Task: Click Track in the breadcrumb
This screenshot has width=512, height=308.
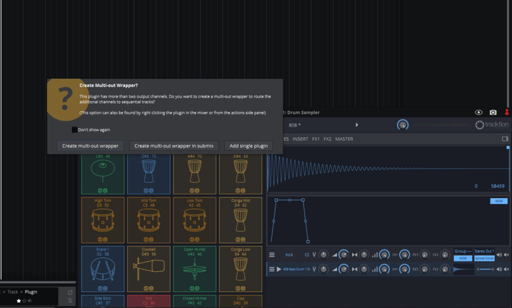Action: [x=12, y=292]
